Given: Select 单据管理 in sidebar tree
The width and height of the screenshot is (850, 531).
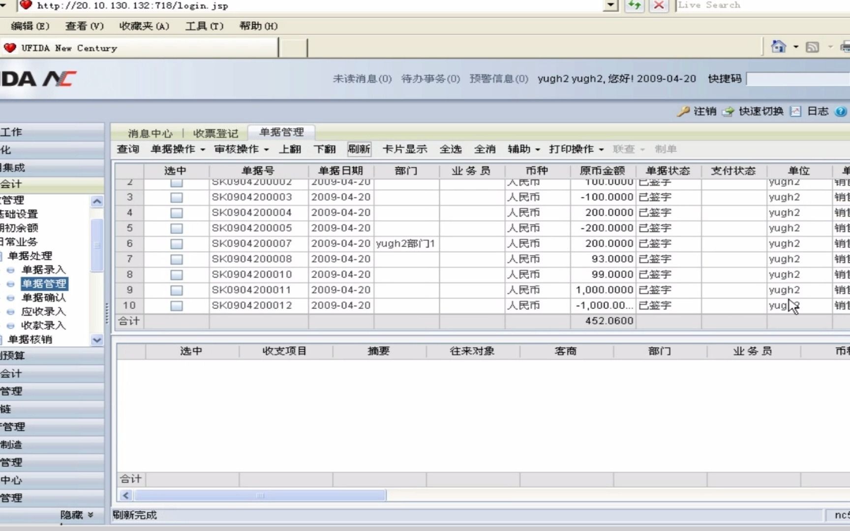Looking at the screenshot, I should 44,284.
